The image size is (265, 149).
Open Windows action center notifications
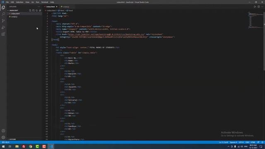[261, 147]
